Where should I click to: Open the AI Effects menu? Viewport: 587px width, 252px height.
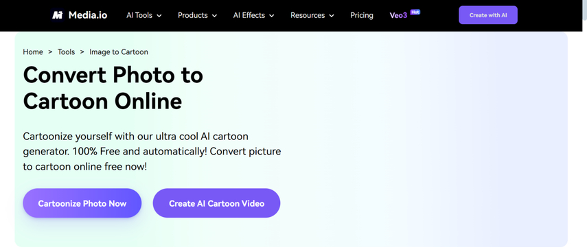point(249,15)
